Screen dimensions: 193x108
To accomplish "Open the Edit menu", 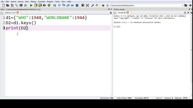I will (x=7, y=1).
